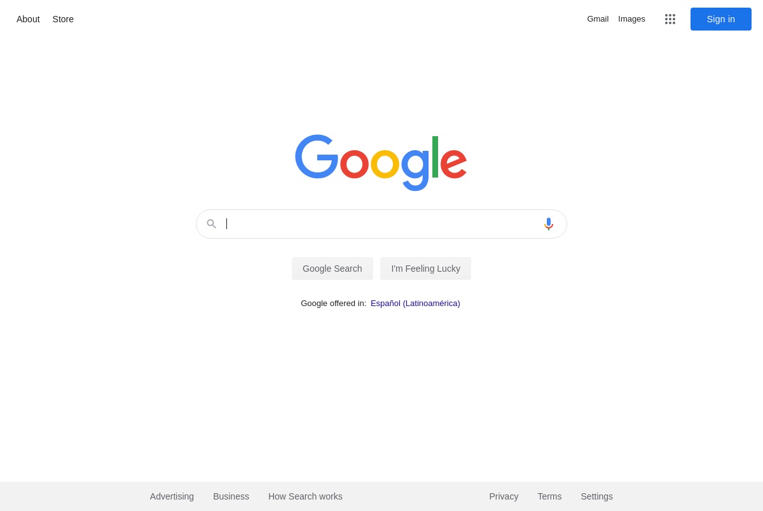Click the Google offered in text
The height and width of the screenshot is (511, 763).
[334, 304]
